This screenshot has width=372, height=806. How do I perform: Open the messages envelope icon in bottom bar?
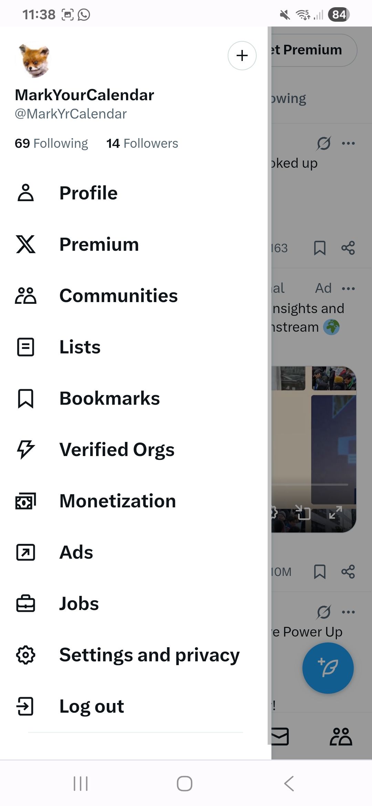coord(279,736)
